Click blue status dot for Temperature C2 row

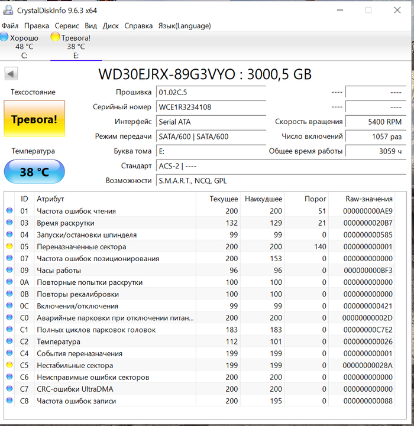pyautogui.click(x=9, y=342)
